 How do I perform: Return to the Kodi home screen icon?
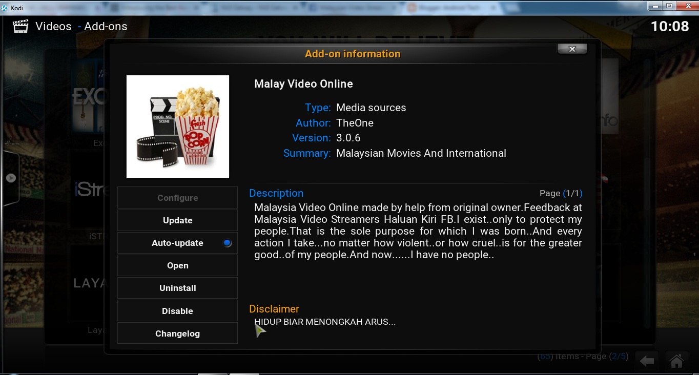pos(677,362)
